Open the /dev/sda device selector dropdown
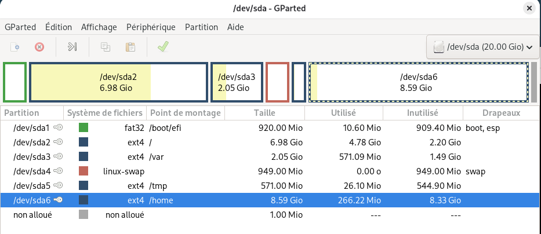This screenshot has width=541, height=234. [x=482, y=46]
